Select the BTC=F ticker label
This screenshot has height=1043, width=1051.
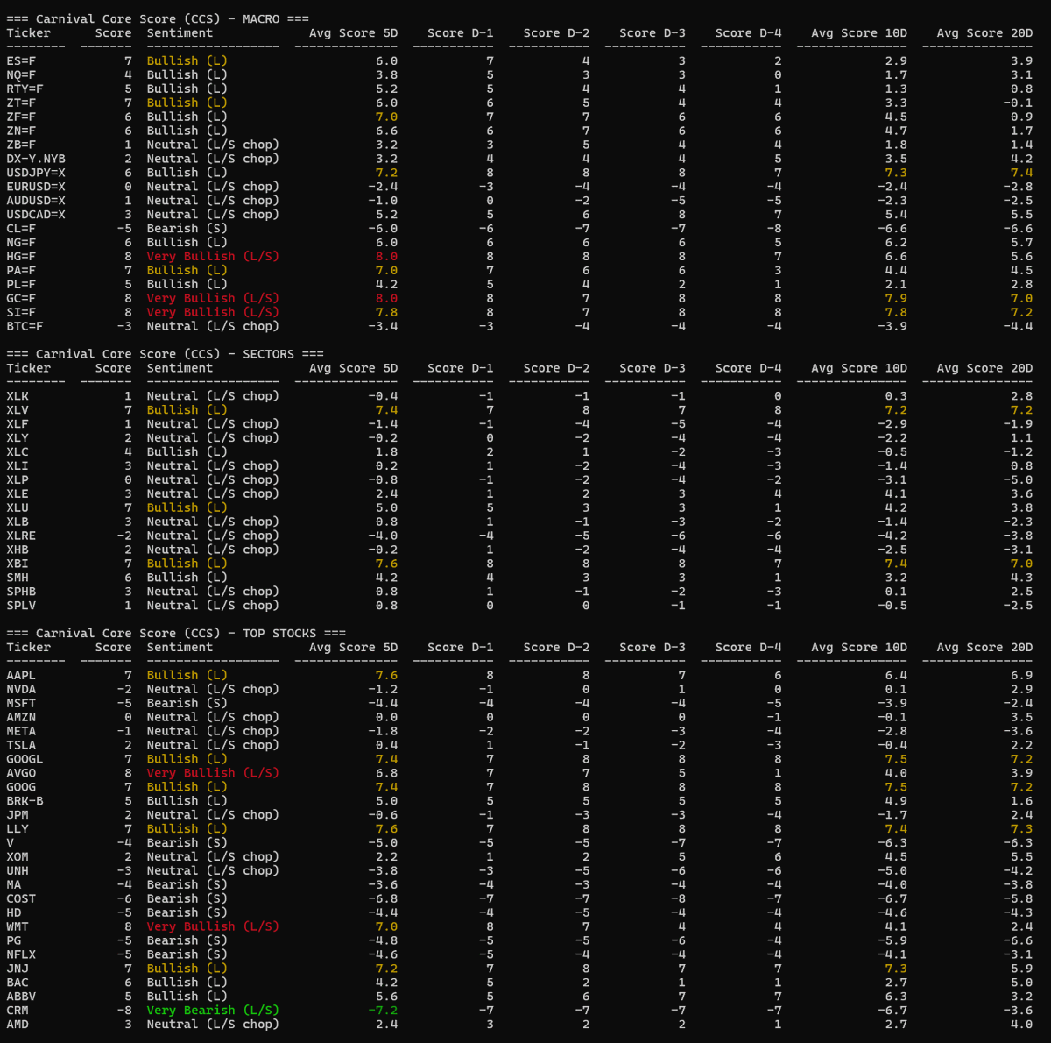(x=25, y=326)
